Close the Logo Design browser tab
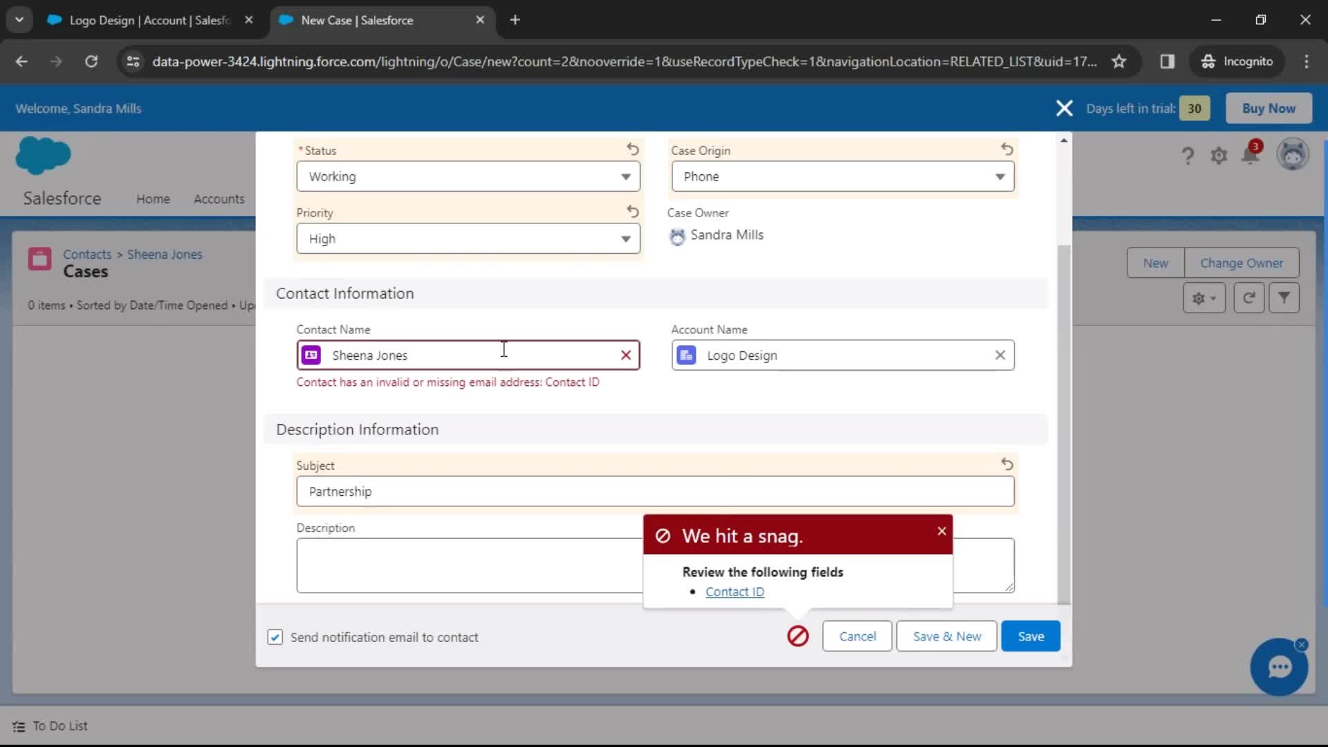This screenshot has height=747, width=1328. pyautogui.click(x=249, y=20)
